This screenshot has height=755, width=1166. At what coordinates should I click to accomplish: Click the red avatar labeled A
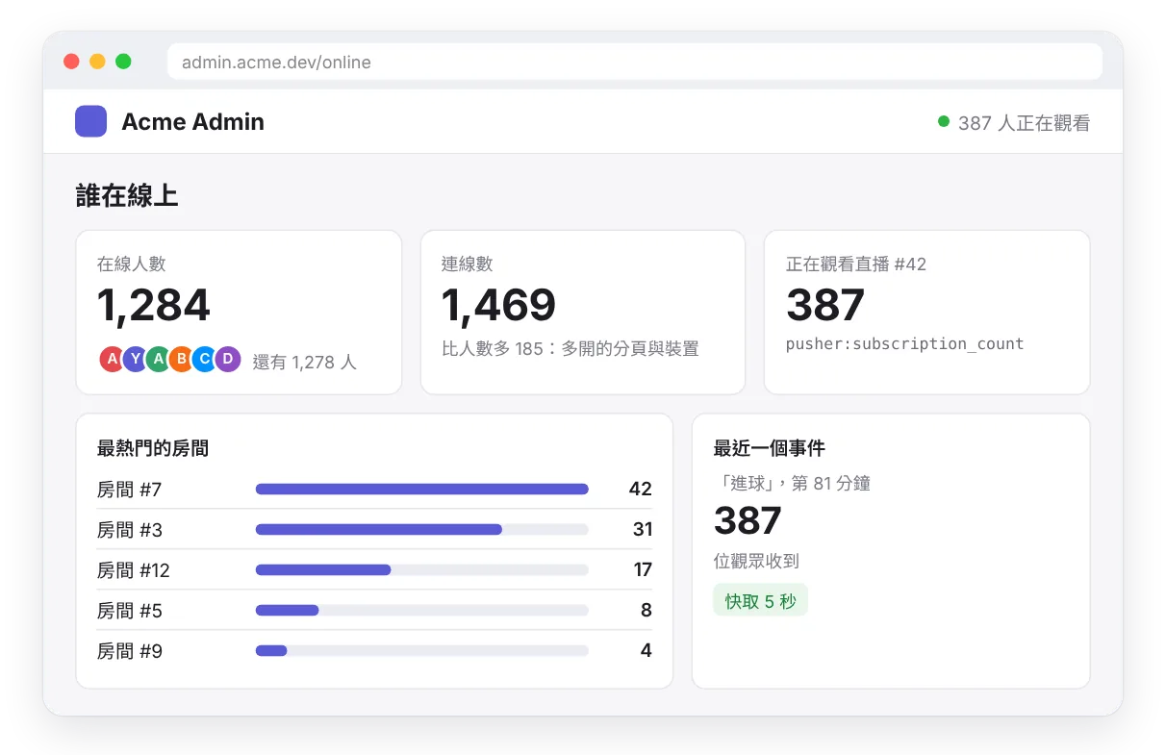coord(112,360)
